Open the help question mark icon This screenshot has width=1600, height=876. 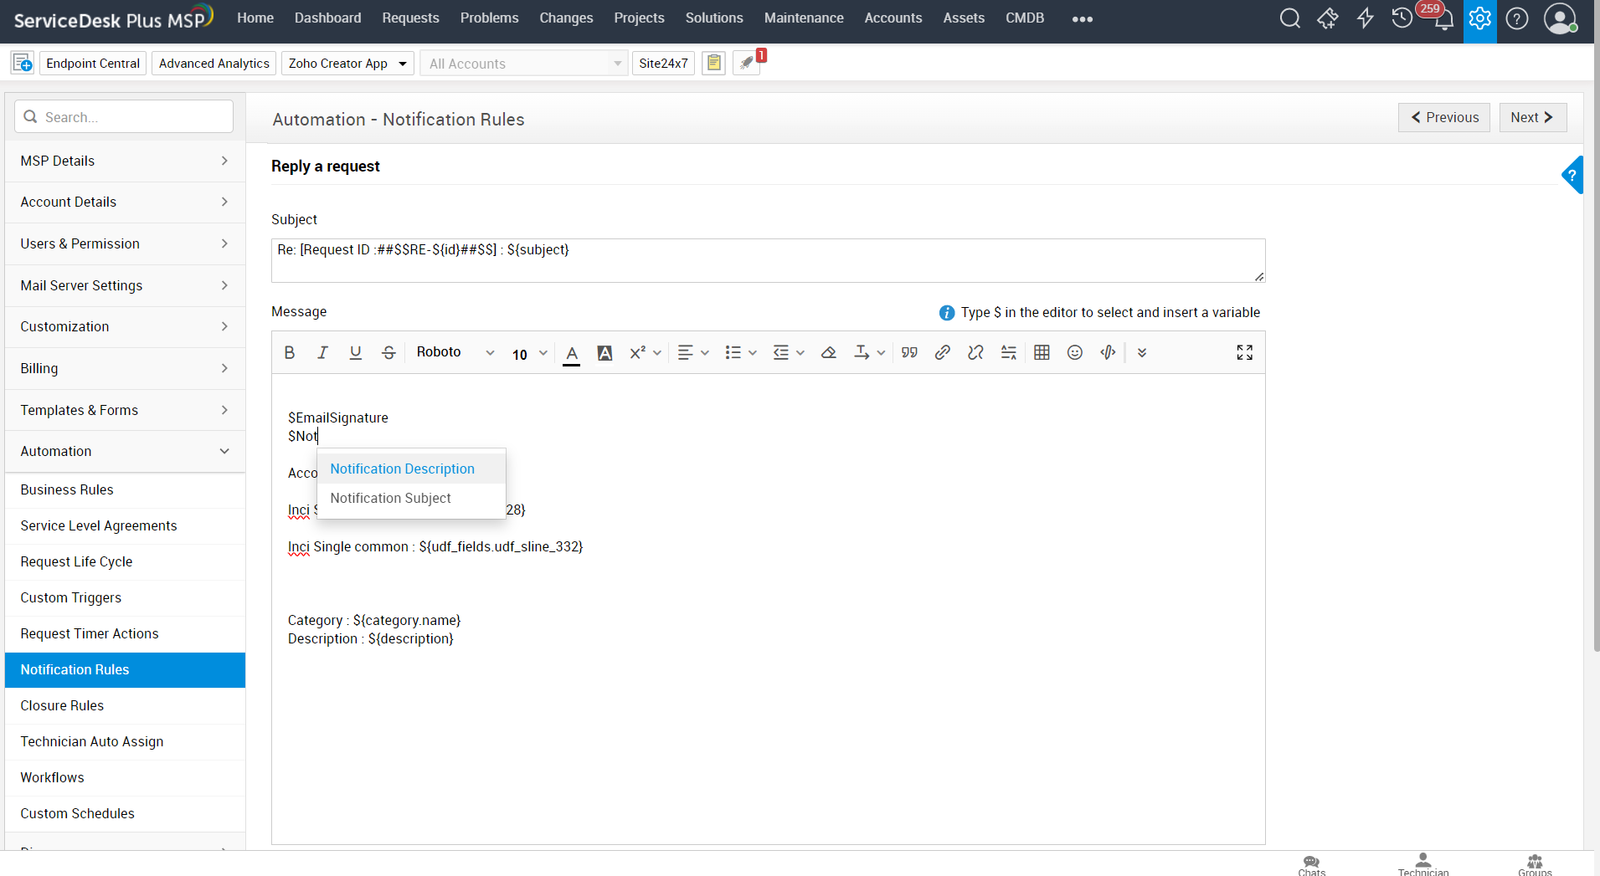tap(1516, 18)
